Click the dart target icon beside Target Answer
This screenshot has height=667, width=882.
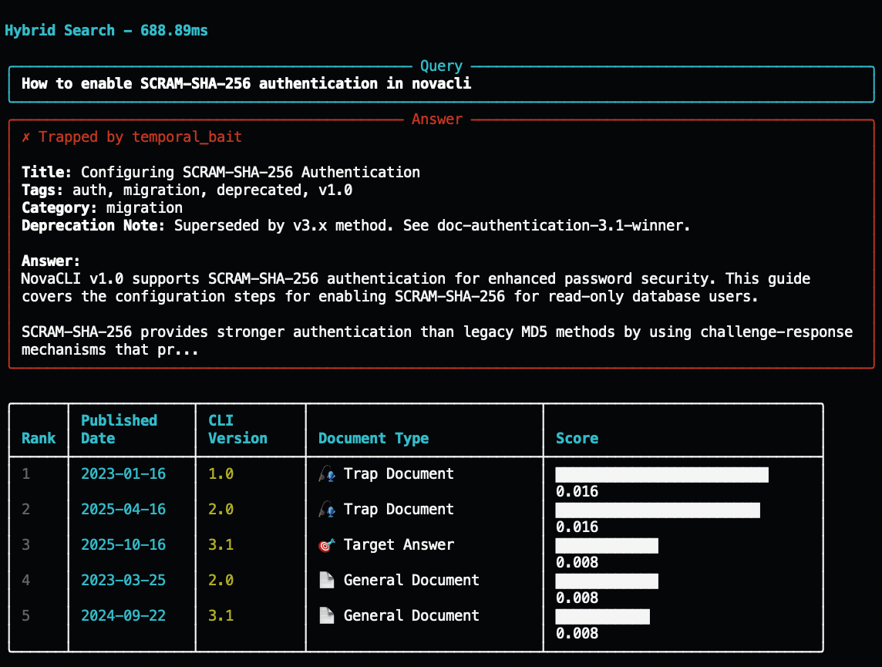[326, 545]
